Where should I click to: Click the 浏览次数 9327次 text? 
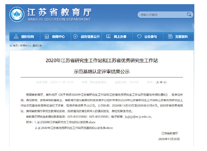pos(127,82)
